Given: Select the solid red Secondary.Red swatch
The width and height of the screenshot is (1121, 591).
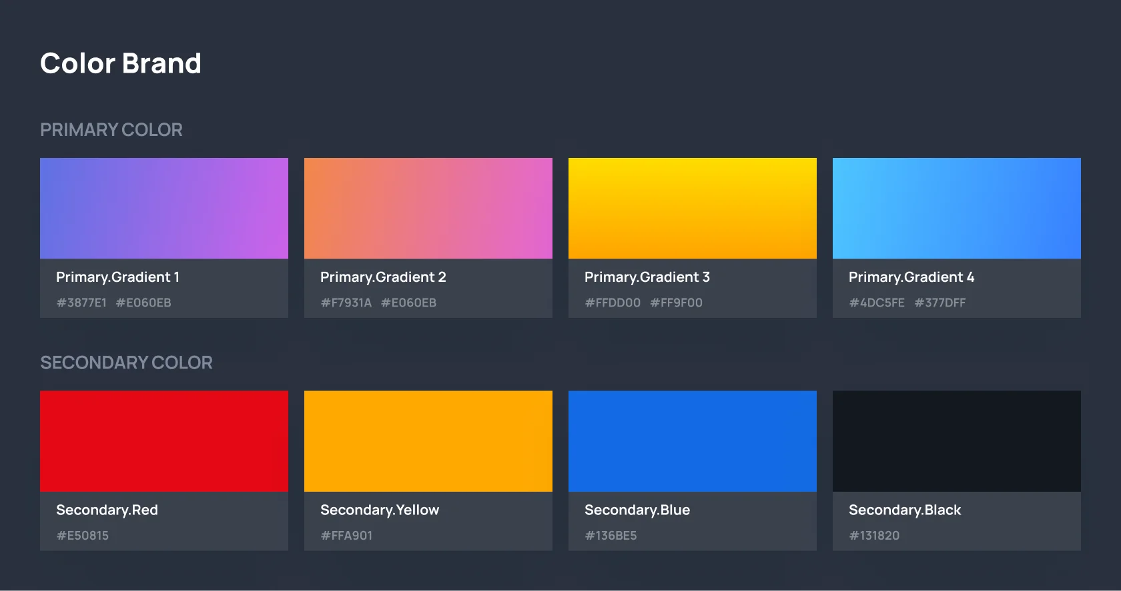Looking at the screenshot, I should click(x=164, y=441).
